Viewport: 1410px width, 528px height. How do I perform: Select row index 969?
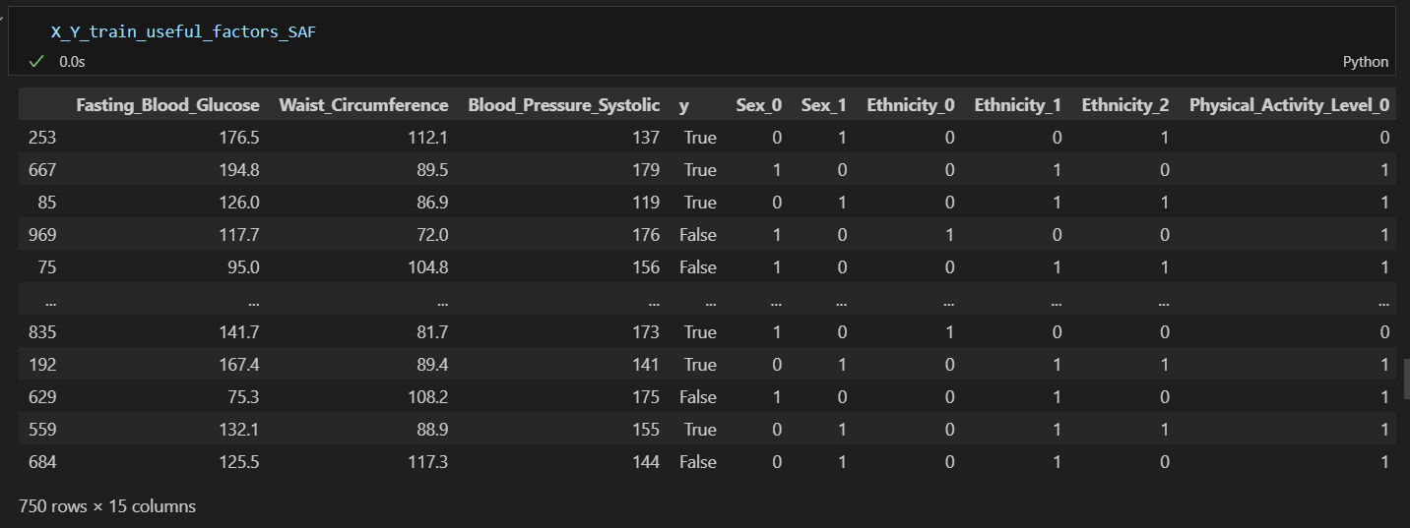42,235
